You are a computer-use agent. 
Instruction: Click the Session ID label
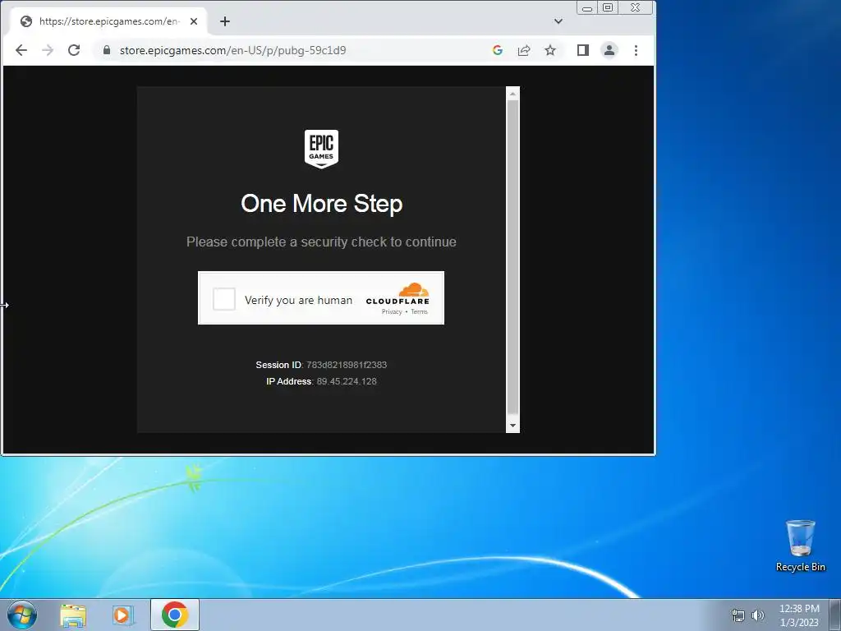coord(278,365)
